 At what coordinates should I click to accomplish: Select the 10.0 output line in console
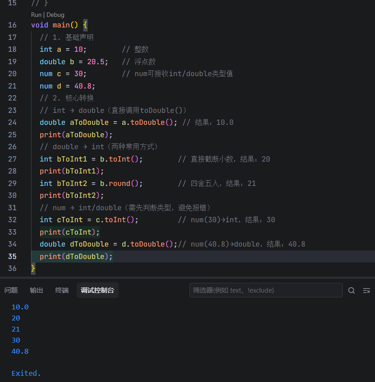pyautogui.click(x=20, y=307)
